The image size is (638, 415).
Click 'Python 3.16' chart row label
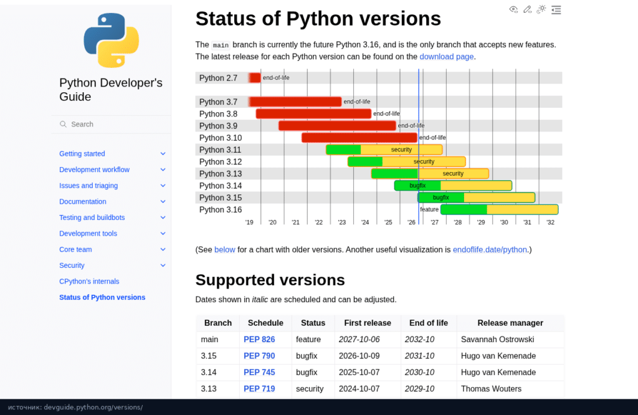pyautogui.click(x=221, y=210)
